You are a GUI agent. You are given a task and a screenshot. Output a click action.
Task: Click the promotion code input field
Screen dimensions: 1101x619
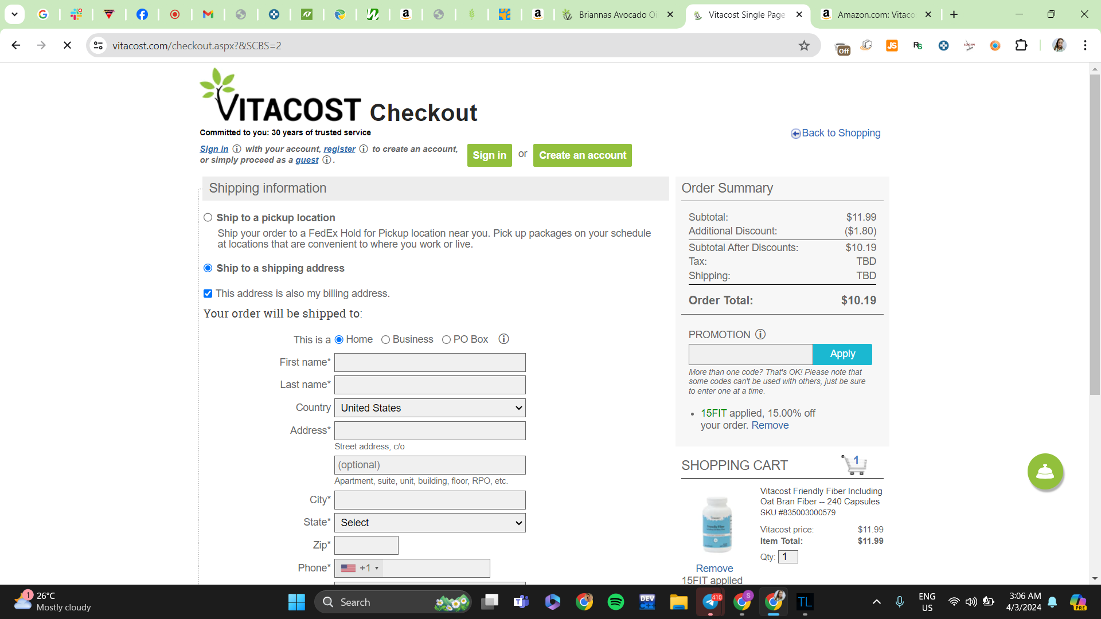751,354
